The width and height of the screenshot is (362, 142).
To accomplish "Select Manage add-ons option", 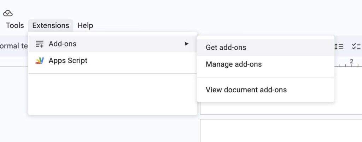I will (234, 64).
